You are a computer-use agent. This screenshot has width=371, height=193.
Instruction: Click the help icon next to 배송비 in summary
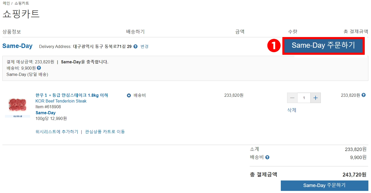[267, 157]
